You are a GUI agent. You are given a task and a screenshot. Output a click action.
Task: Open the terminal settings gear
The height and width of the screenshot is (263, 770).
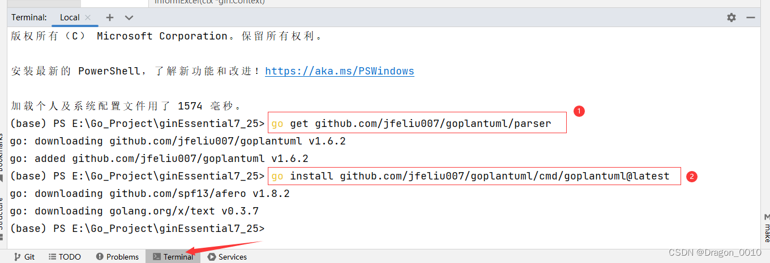[731, 17]
